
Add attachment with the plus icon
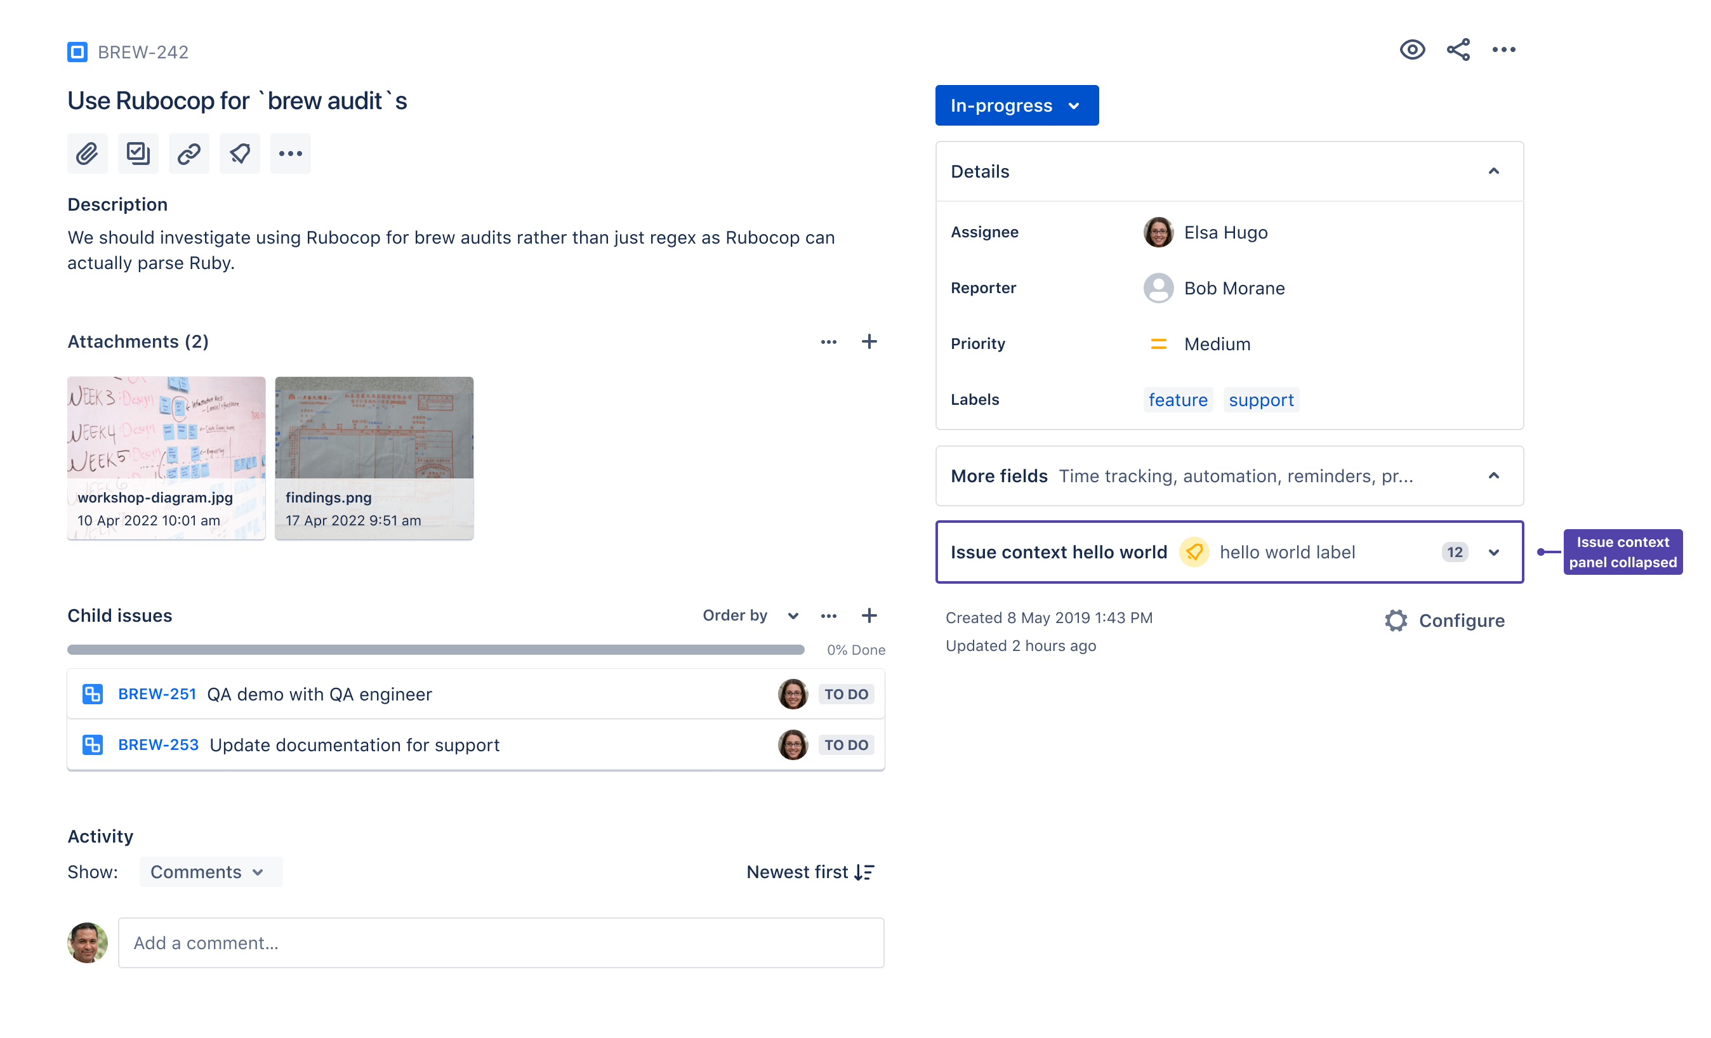(869, 341)
